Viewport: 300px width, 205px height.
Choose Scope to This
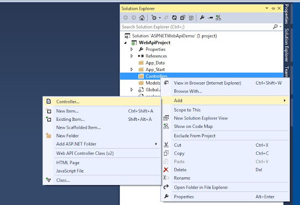[x=187, y=110]
